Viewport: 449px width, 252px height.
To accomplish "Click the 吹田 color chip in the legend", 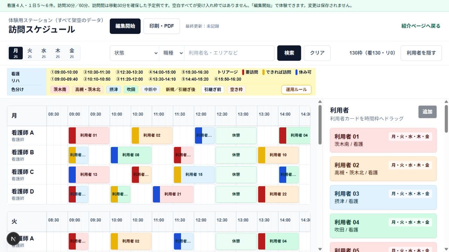I will 131,90.
